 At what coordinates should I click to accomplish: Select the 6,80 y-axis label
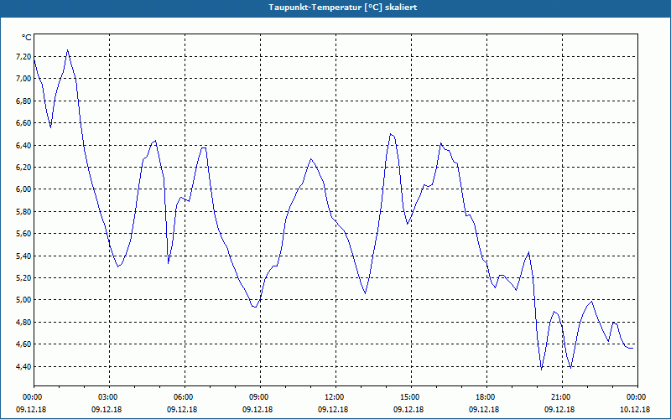23,101
